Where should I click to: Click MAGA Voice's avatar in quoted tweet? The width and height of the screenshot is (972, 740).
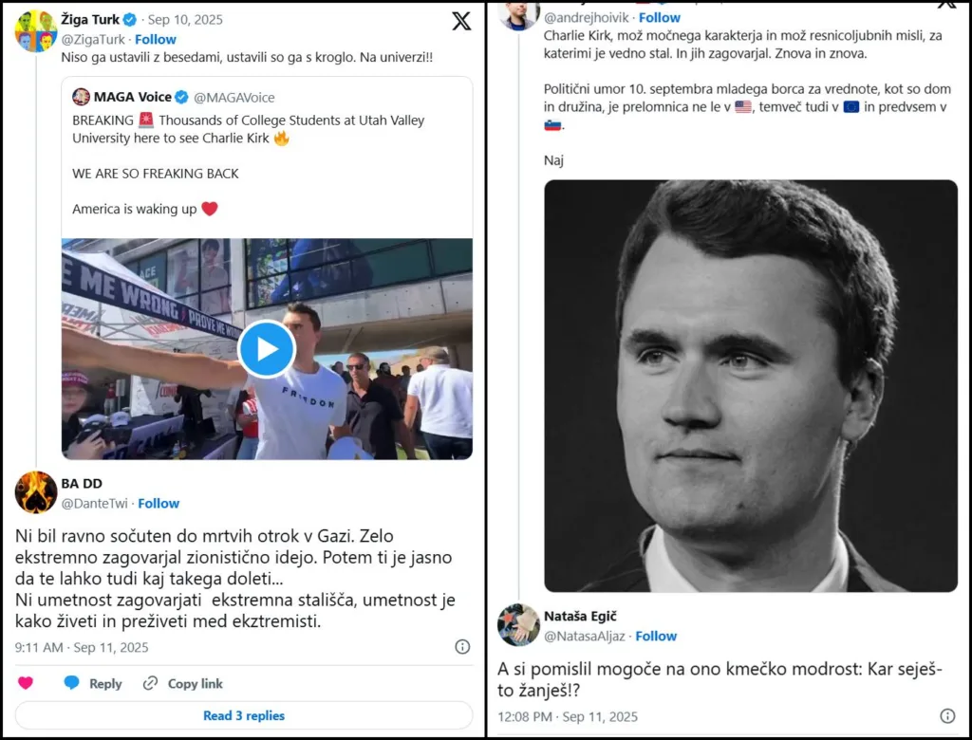pos(82,97)
